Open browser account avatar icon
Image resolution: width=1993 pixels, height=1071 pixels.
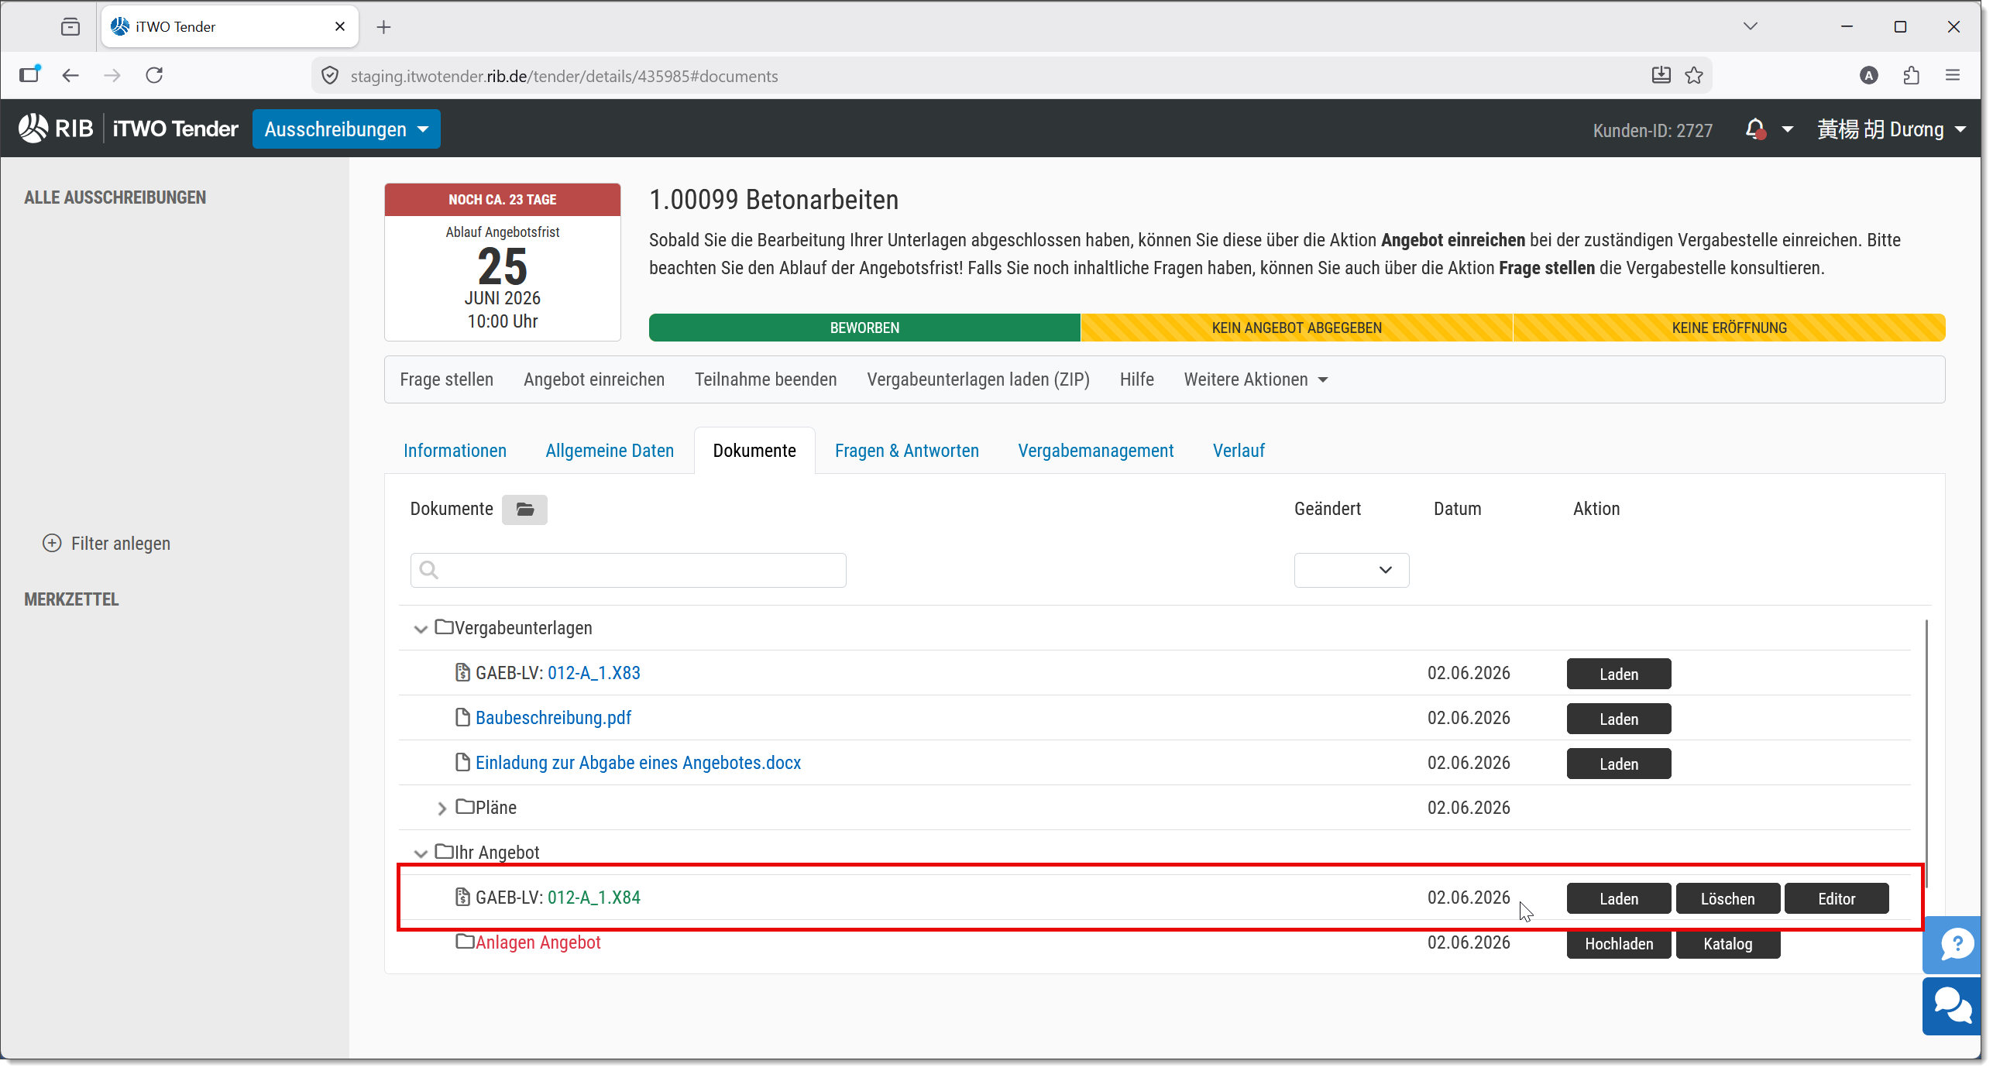pyautogui.click(x=1869, y=75)
